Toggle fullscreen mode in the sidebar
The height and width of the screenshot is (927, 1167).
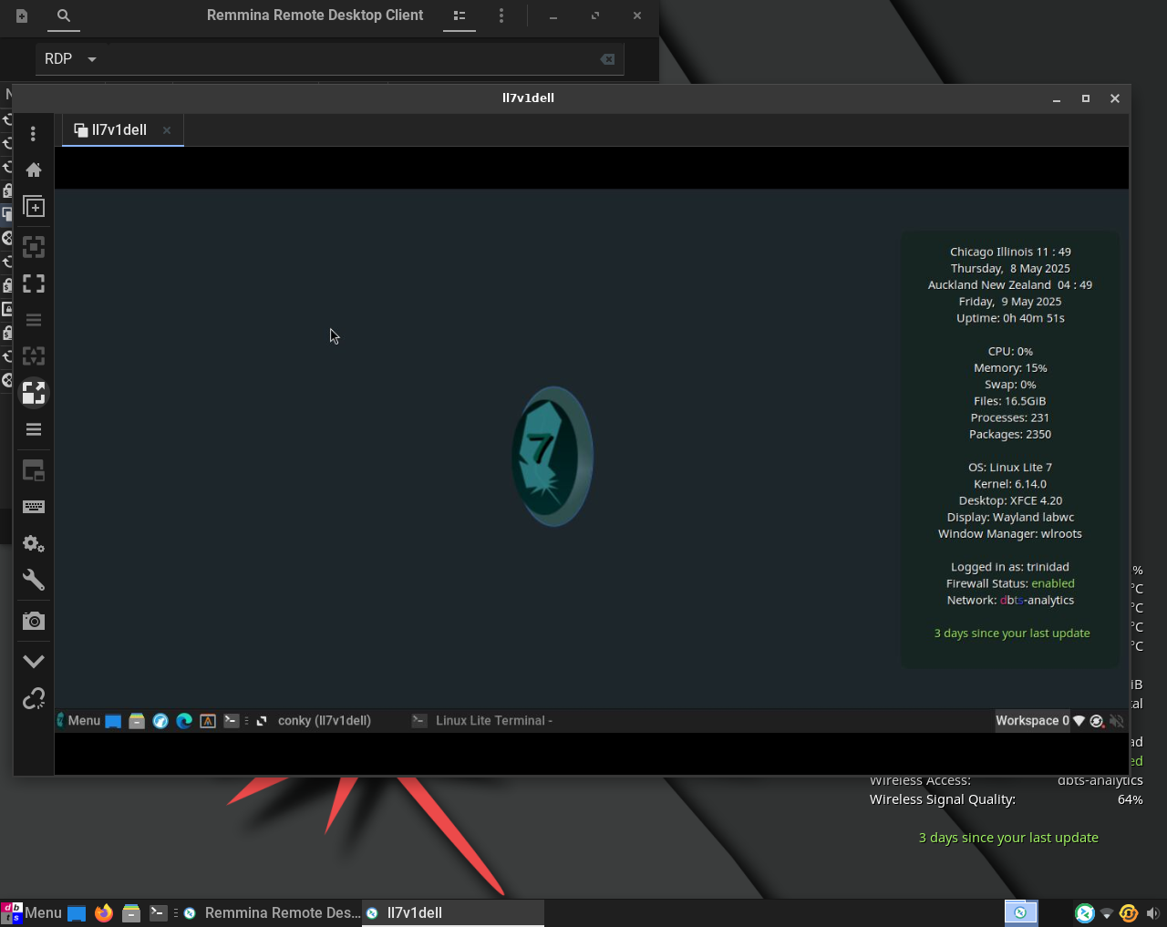click(x=34, y=283)
